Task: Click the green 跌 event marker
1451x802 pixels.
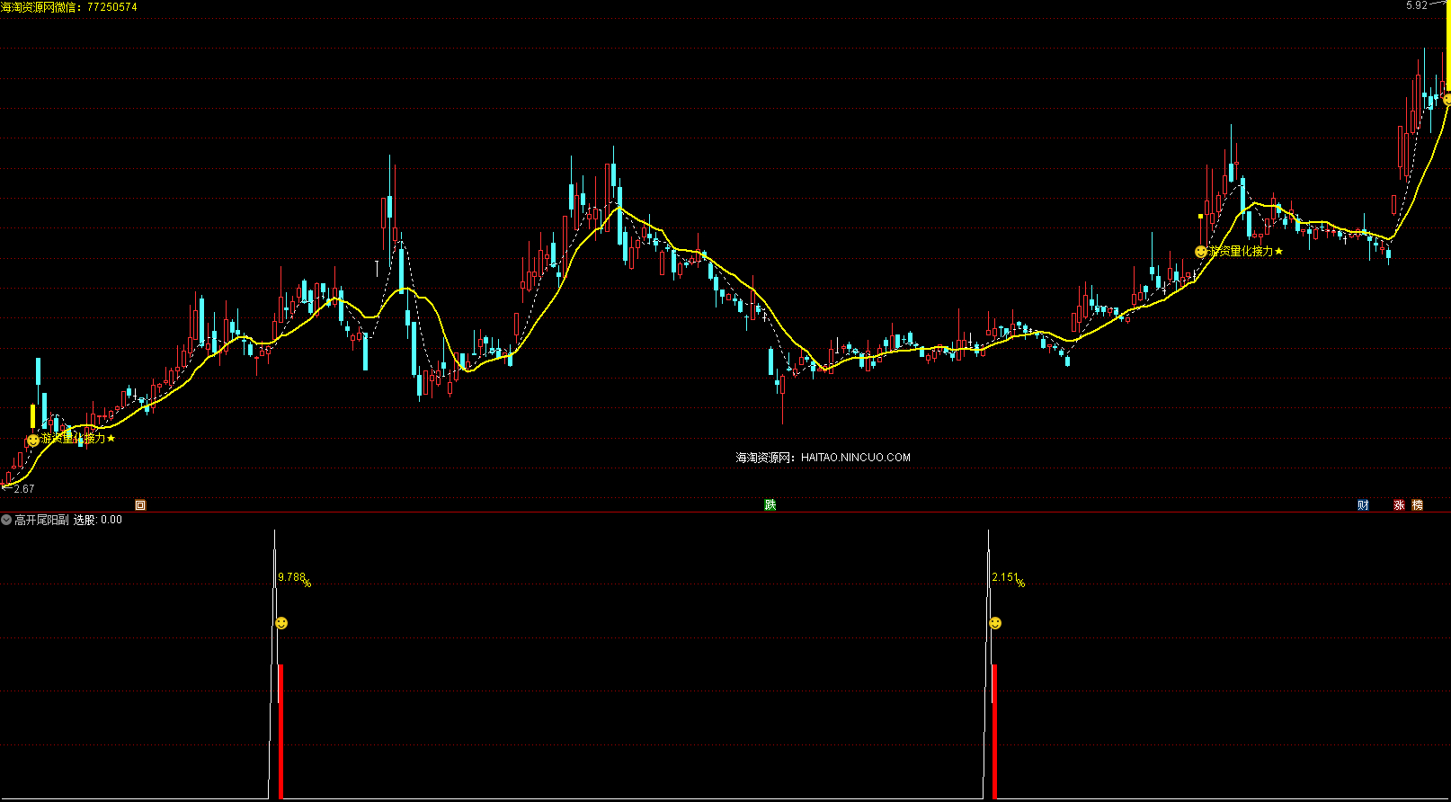Action: click(x=770, y=505)
